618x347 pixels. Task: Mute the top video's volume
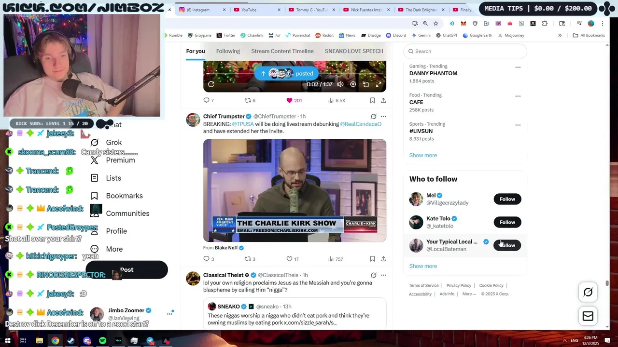pos(340,84)
